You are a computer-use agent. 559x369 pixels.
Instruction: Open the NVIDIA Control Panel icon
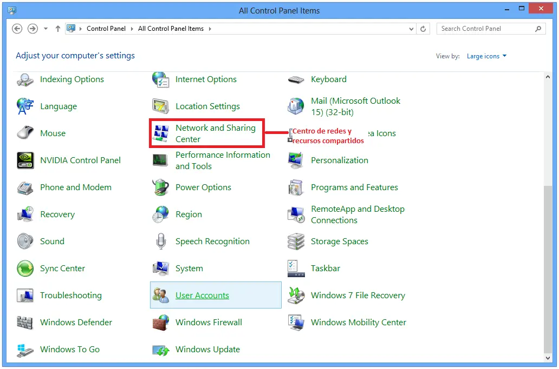25,160
